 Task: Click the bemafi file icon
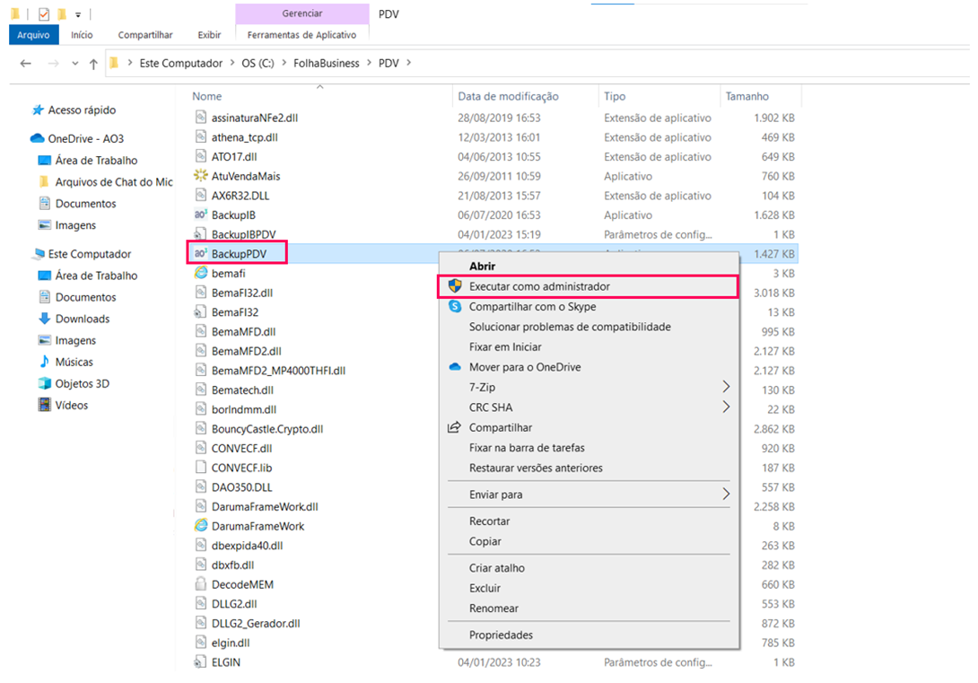tap(201, 273)
